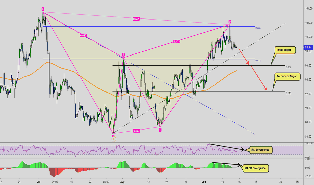Select the pink D pattern point label
The image size is (314, 185).
pyautogui.click(x=230, y=22)
